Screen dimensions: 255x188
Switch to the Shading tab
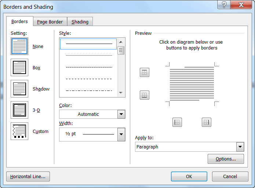80,22
